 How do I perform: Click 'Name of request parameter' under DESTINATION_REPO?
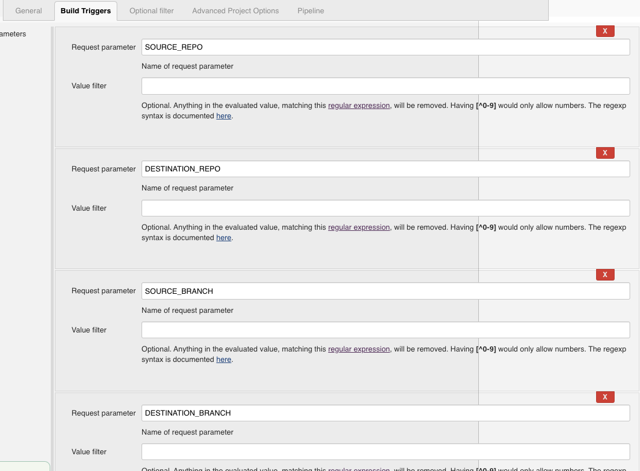coord(187,188)
